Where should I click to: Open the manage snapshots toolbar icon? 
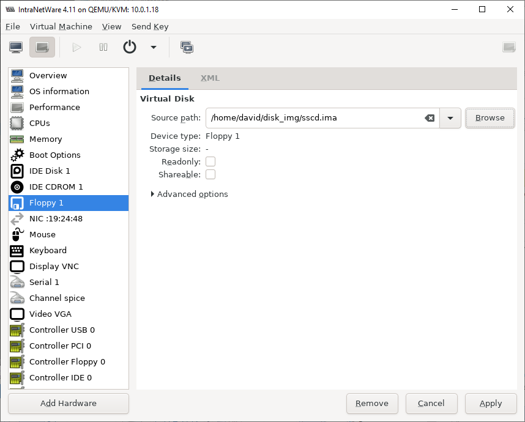point(187,47)
